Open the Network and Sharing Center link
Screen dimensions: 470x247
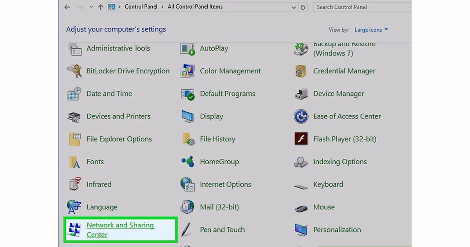pos(120,230)
